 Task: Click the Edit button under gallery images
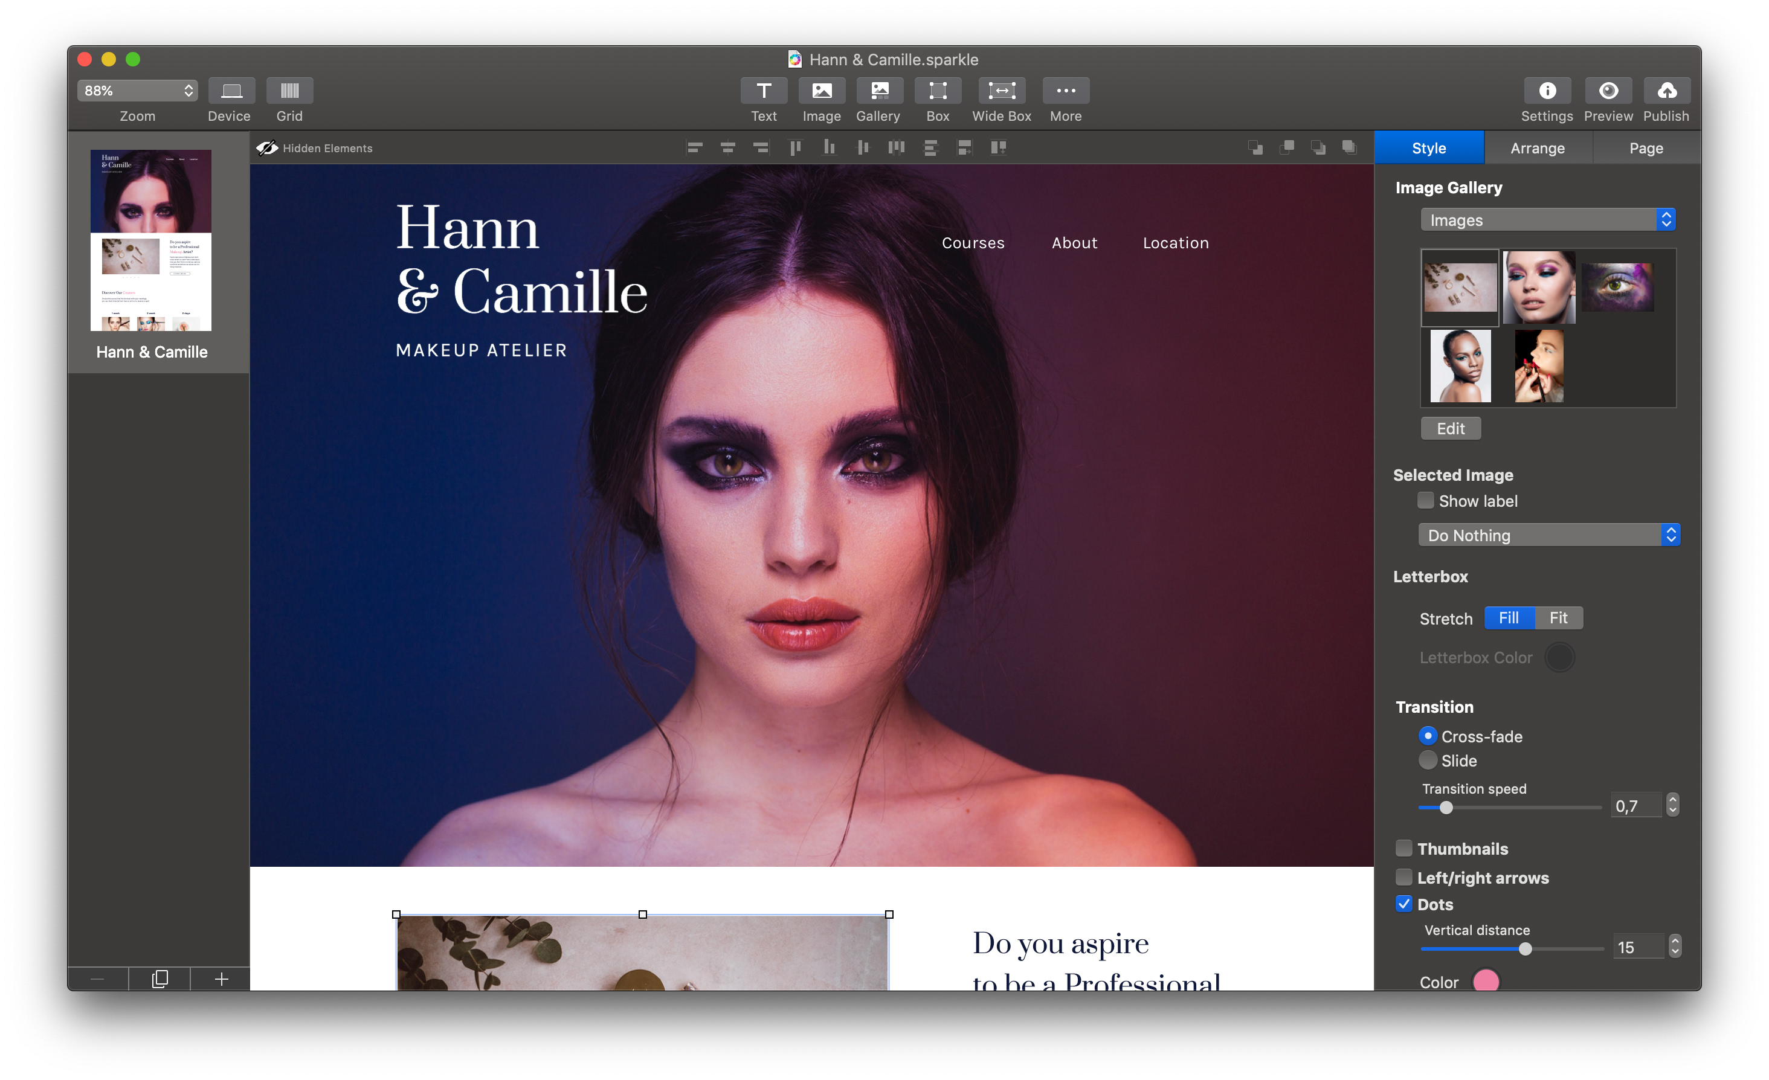click(1450, 428)
